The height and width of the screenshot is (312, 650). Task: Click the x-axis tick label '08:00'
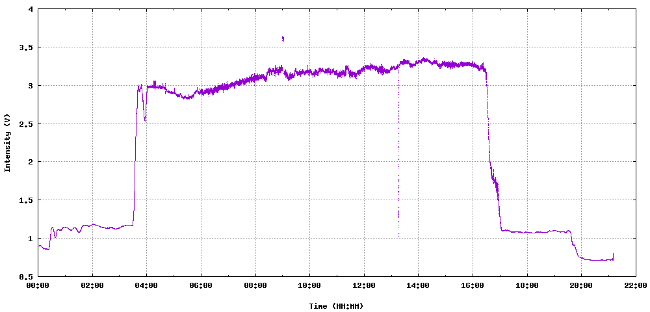(255, 285)
